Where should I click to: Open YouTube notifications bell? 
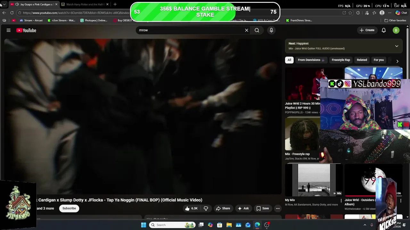[x=384, y=30]
